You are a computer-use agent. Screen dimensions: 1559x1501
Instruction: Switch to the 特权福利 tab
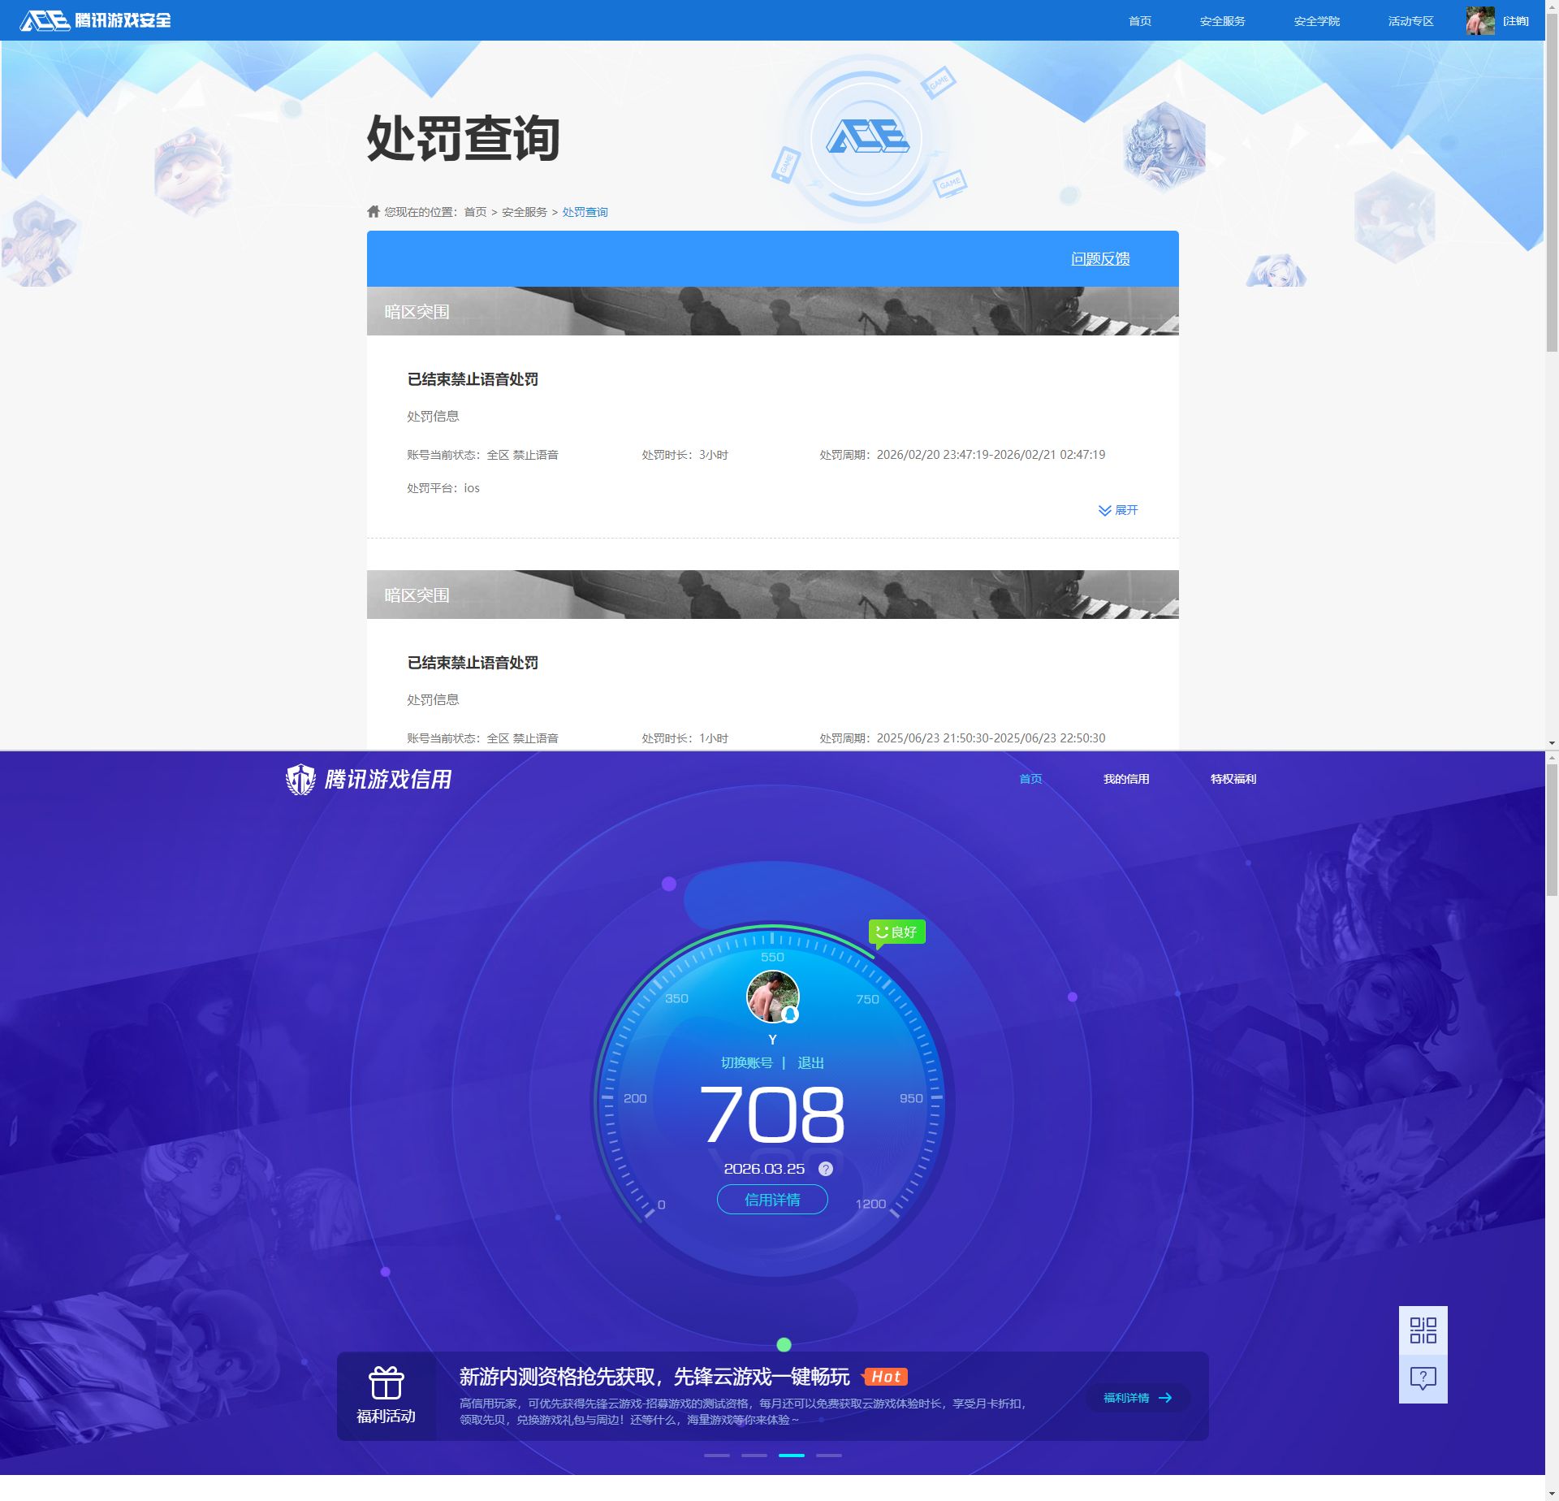click(1233, 778)
